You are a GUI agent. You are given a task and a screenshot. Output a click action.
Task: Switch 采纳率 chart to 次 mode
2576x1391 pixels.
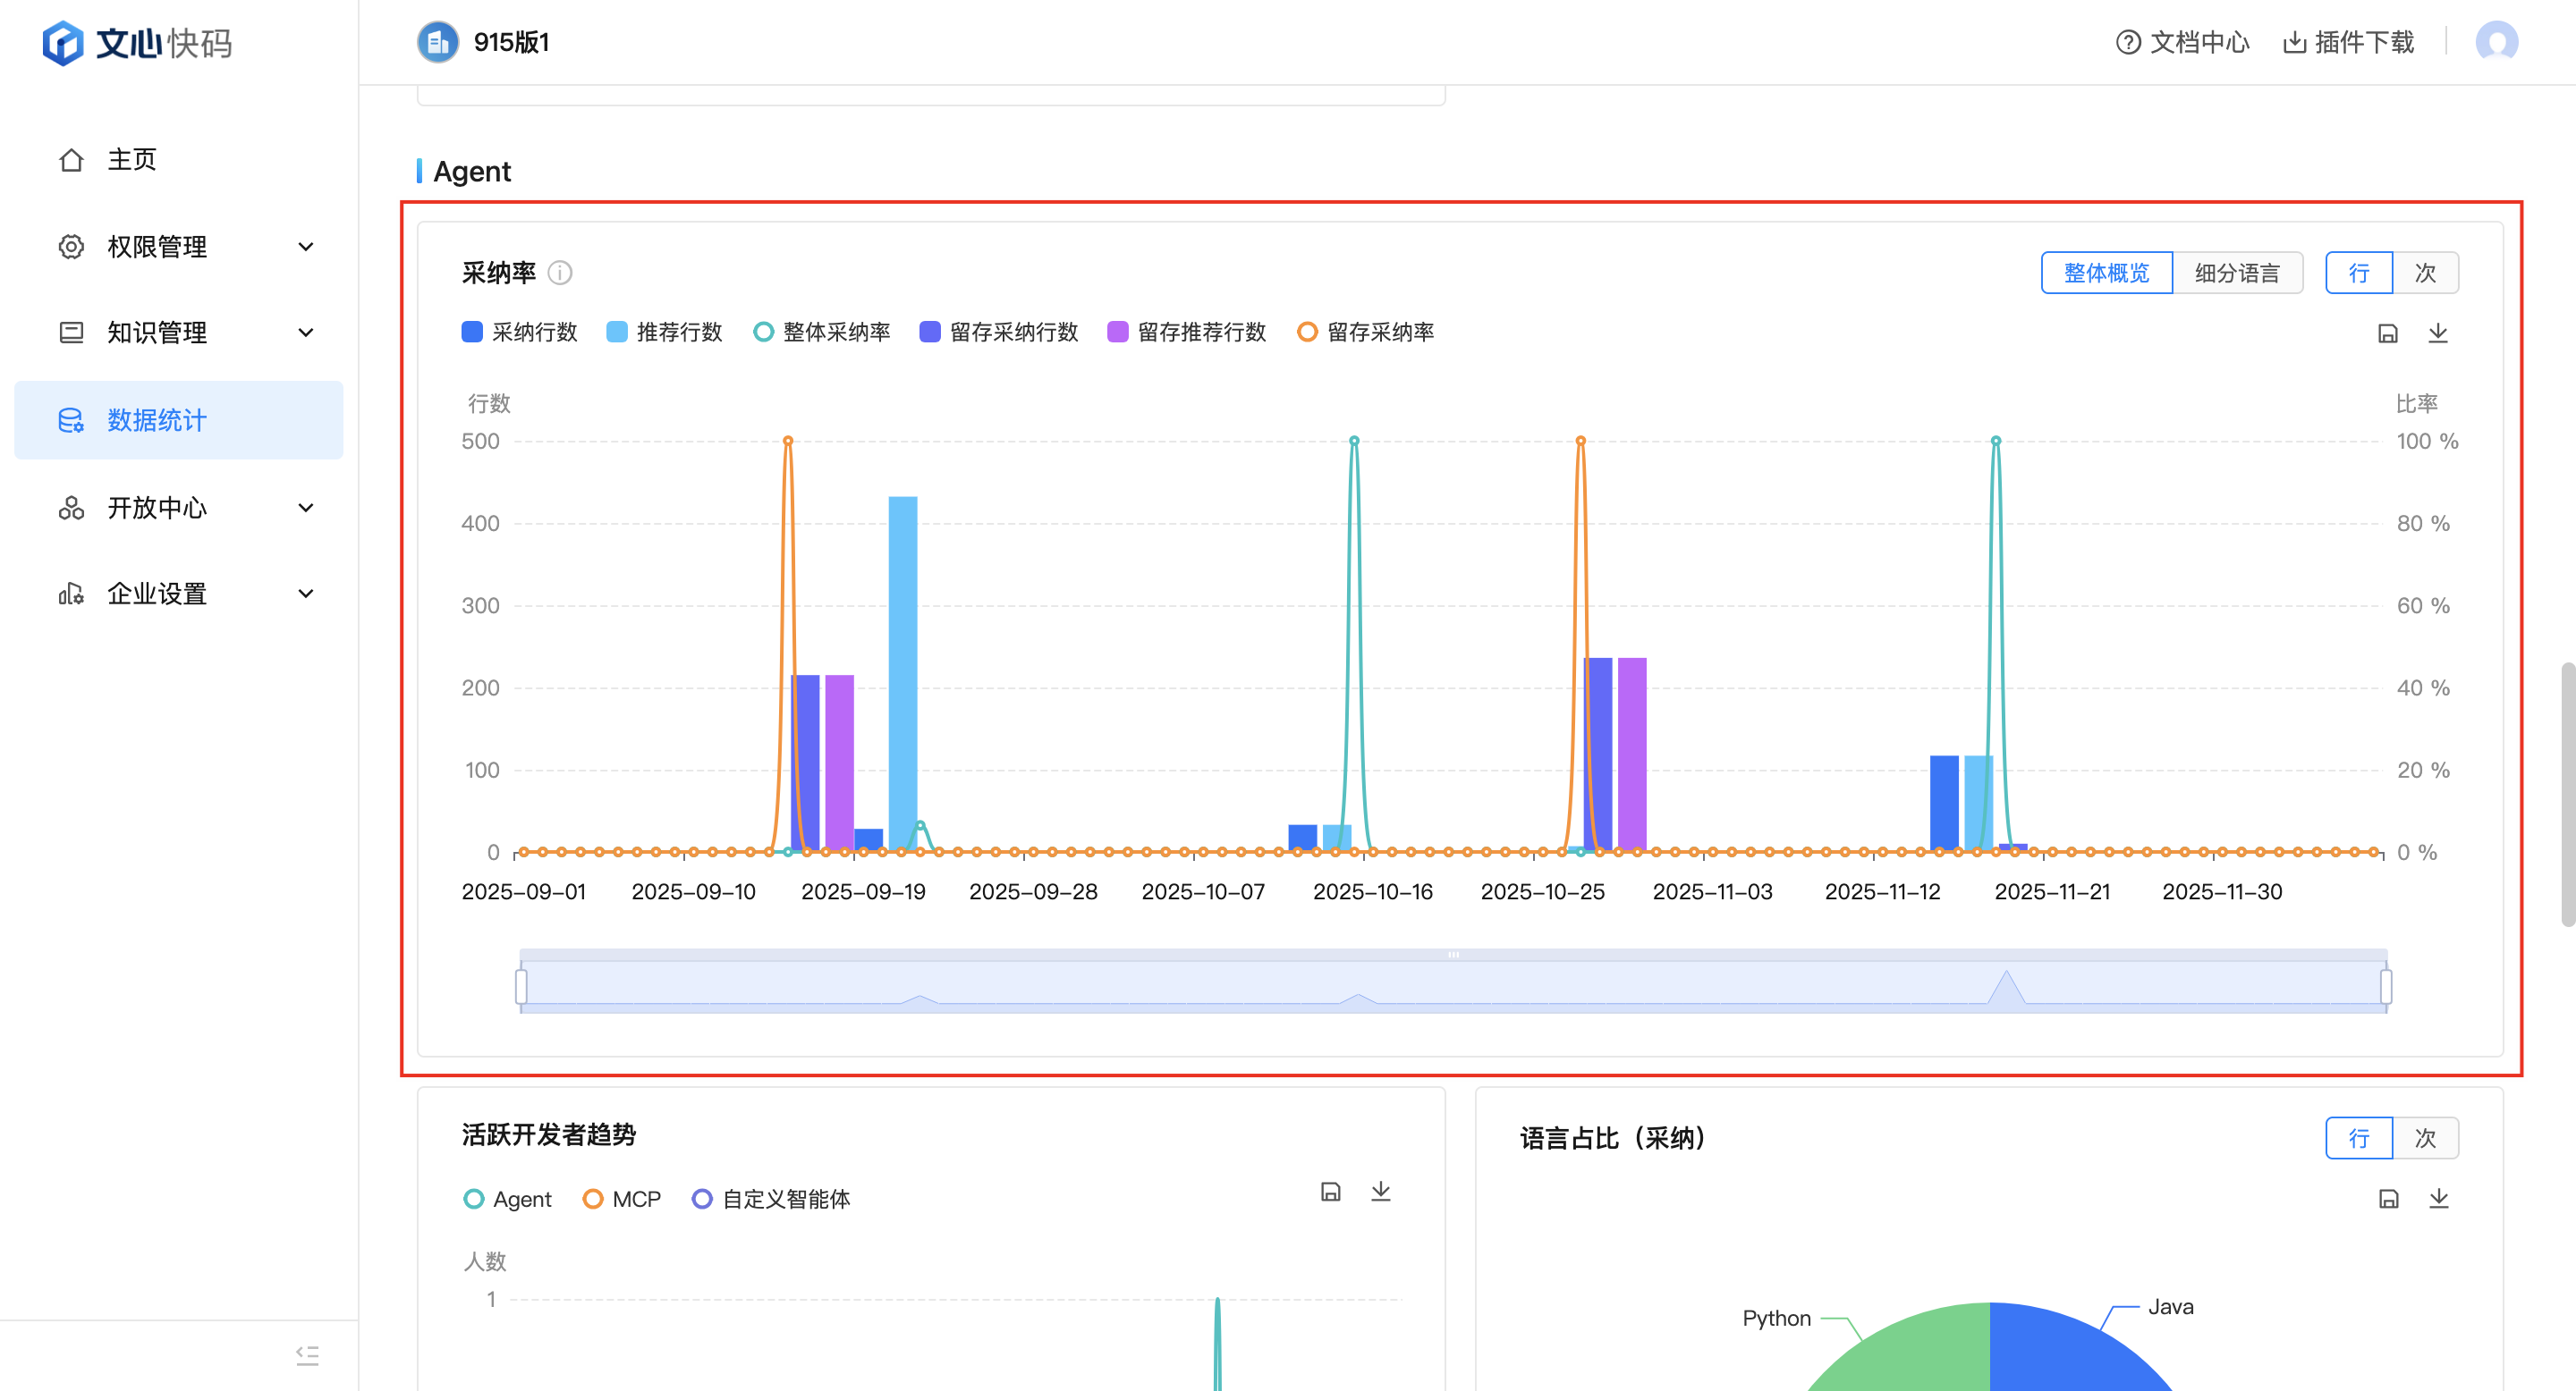(2425, 273)
